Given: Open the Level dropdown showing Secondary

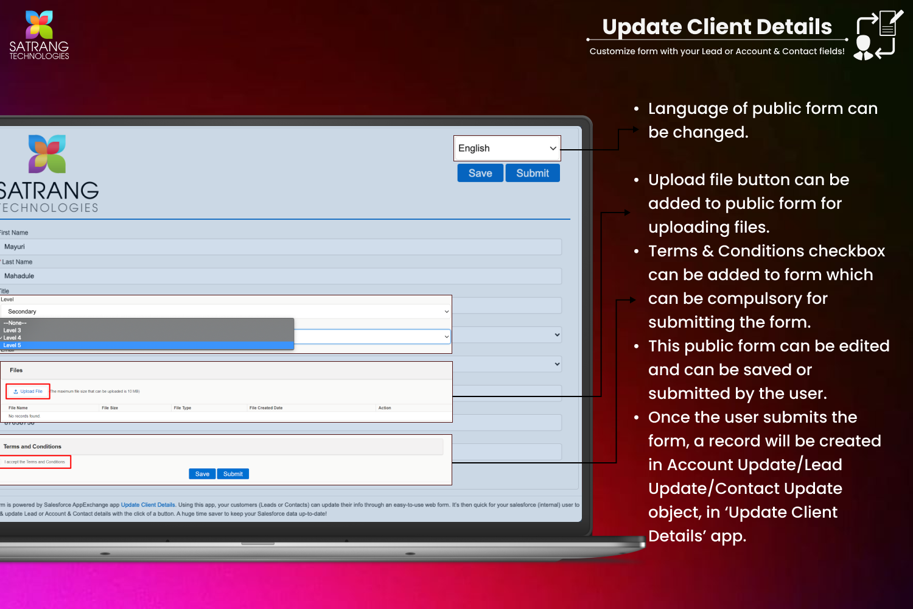Looking at the screenshot, I should [x=225, y=311].
